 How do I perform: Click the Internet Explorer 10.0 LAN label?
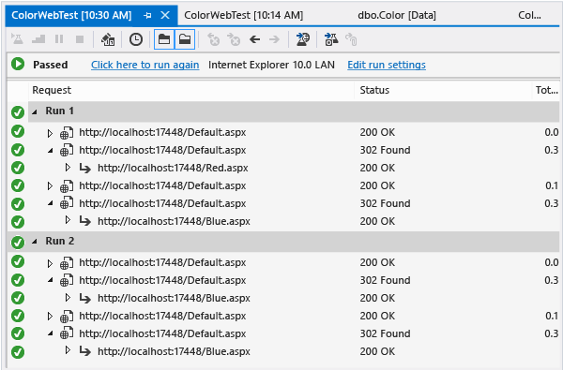[271, 65]
